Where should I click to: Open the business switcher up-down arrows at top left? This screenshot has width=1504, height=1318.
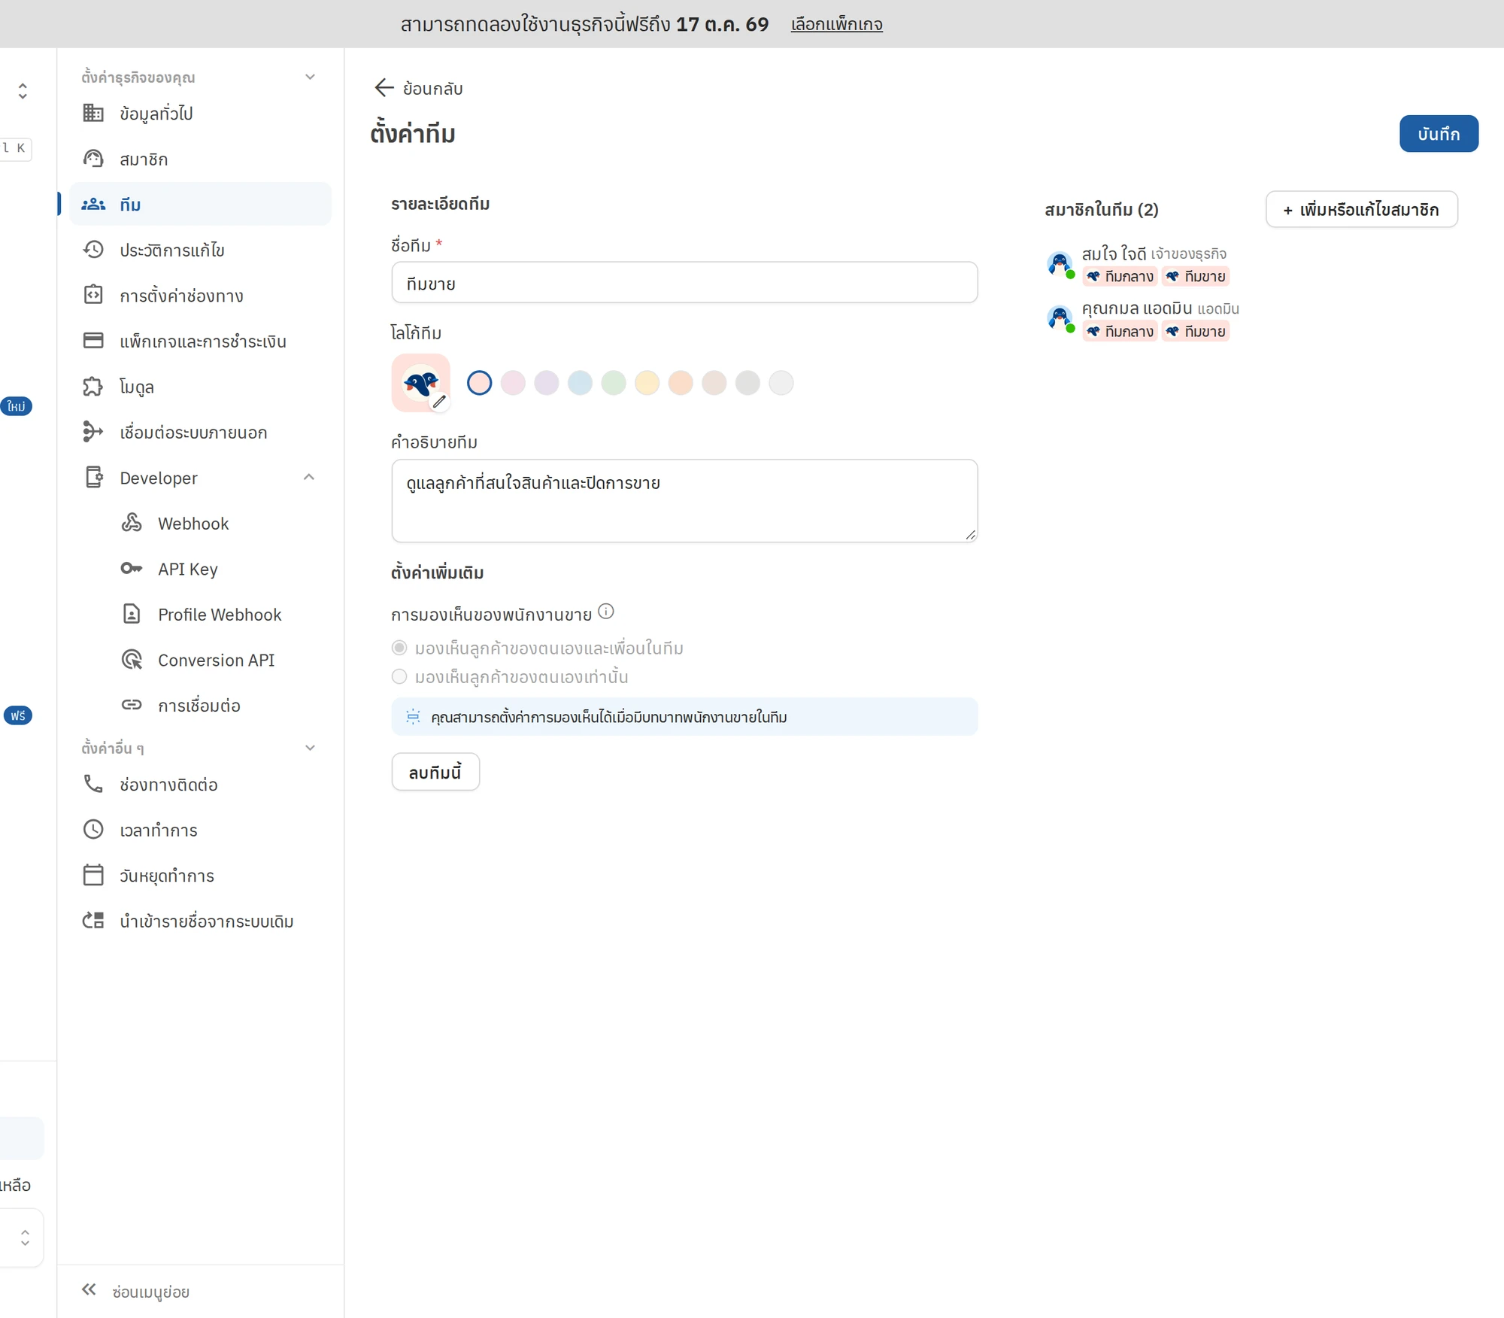point(23,91)
